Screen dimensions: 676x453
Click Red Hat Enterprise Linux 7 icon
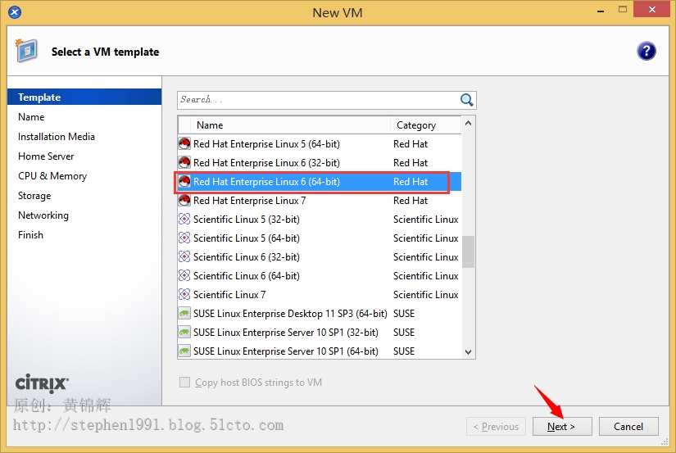[184, 201]
